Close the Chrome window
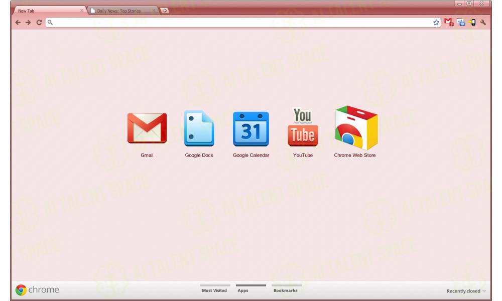The width and height of the screenshot is (502, 301). click(481, 4)
